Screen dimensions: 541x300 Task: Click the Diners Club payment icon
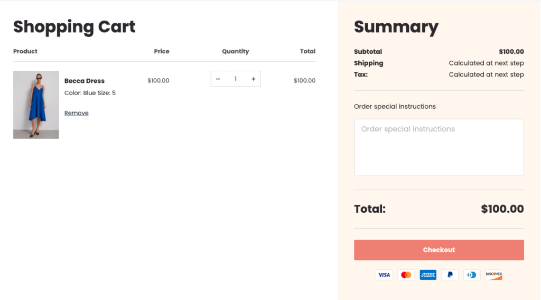coord(472,275)
